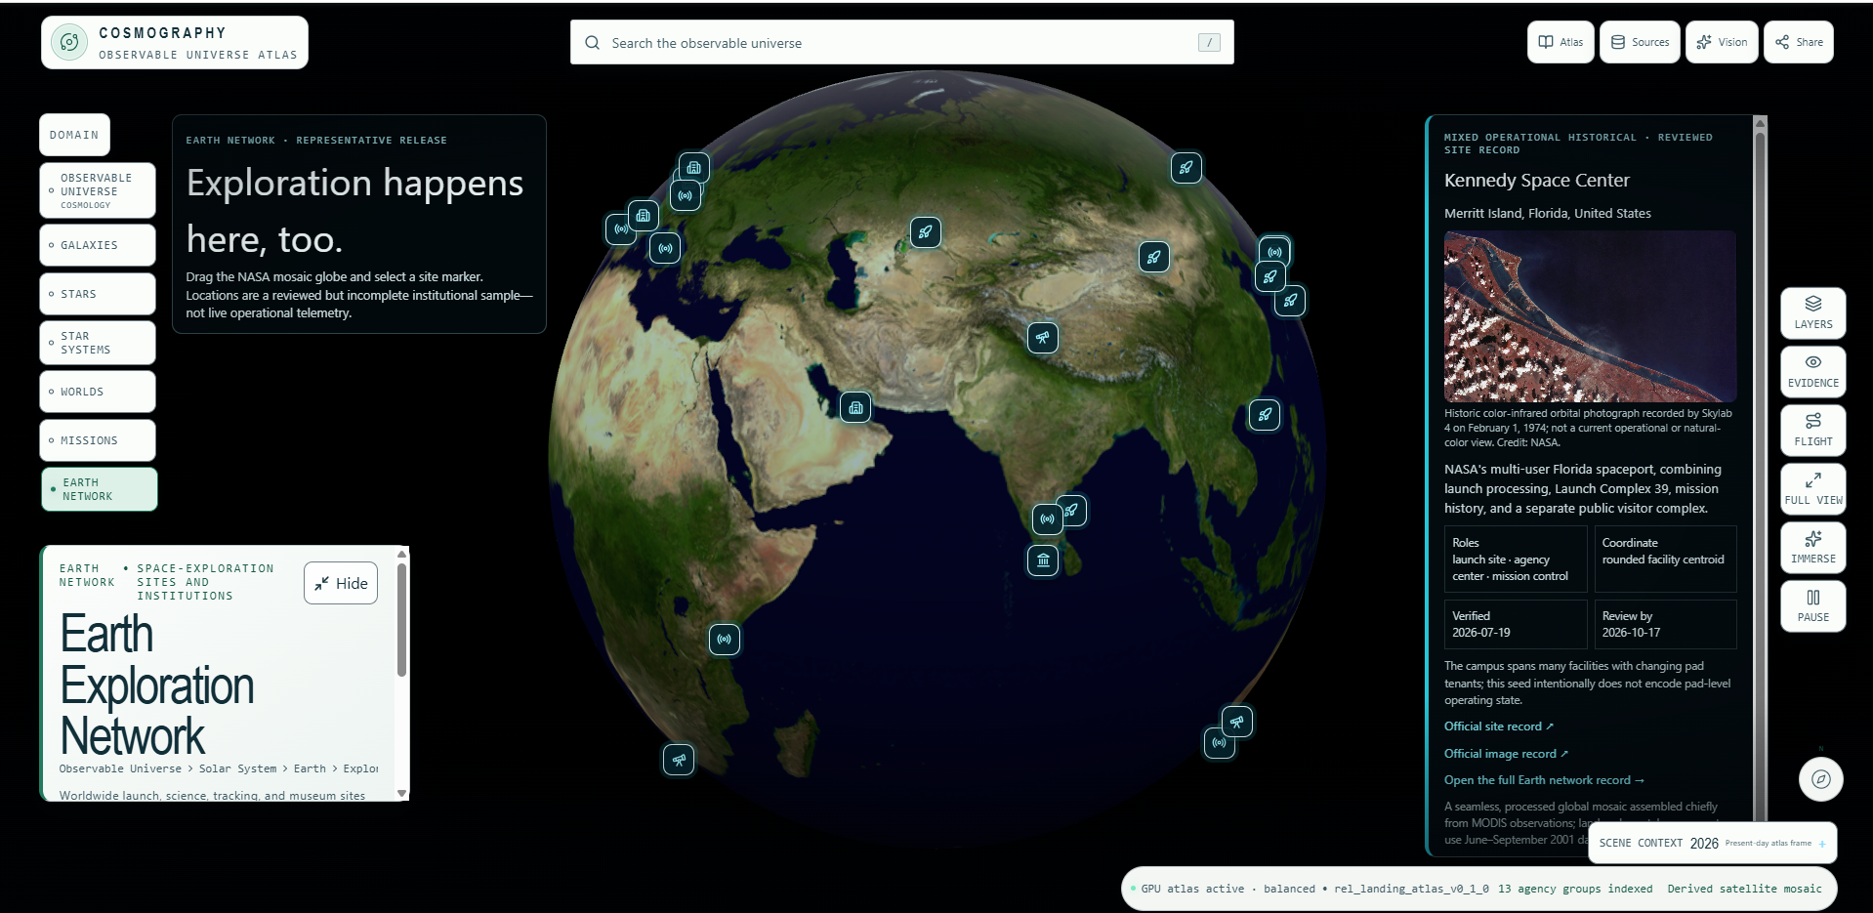Click the Cosmography logo icon
This screenshot has height=913, width=1873.
[69, 42]
